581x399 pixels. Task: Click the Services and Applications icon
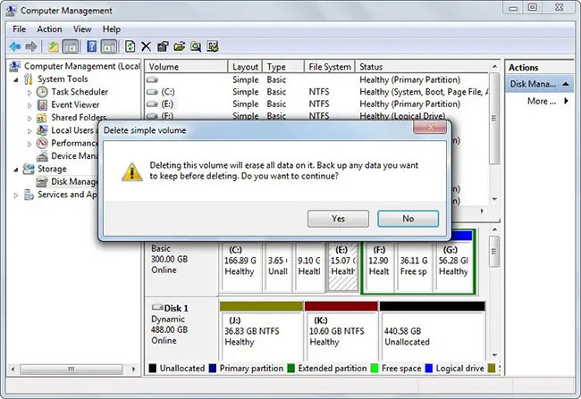[x=29, y=195]
